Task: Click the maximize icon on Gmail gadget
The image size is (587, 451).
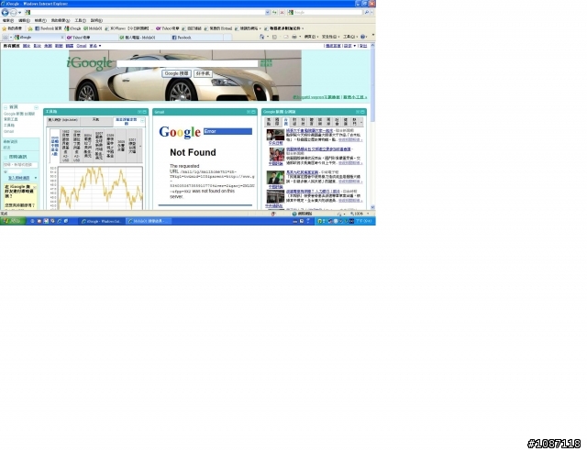Action: [x=253, y=112]
